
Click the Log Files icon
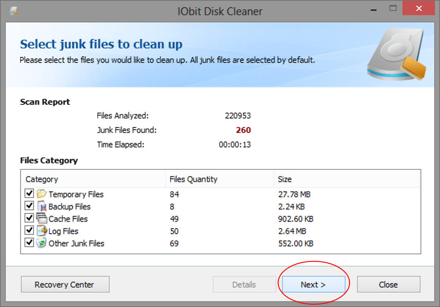pos(42,231)
